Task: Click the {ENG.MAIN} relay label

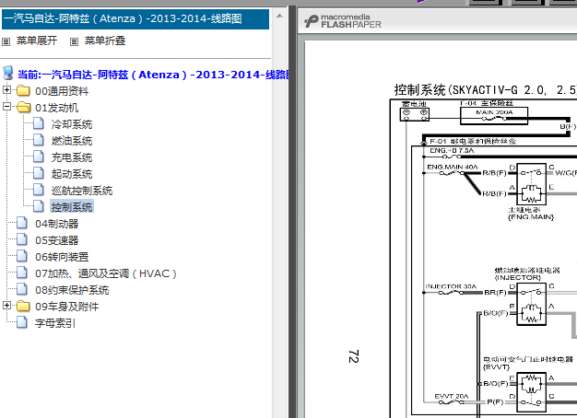Action: click(x=531, y=217)
